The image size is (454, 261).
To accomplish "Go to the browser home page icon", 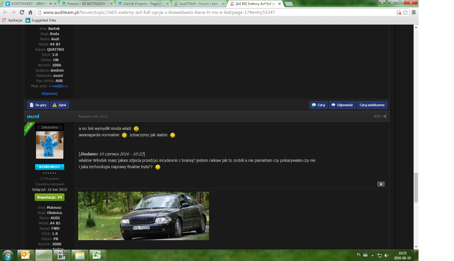I will (30, 12).
